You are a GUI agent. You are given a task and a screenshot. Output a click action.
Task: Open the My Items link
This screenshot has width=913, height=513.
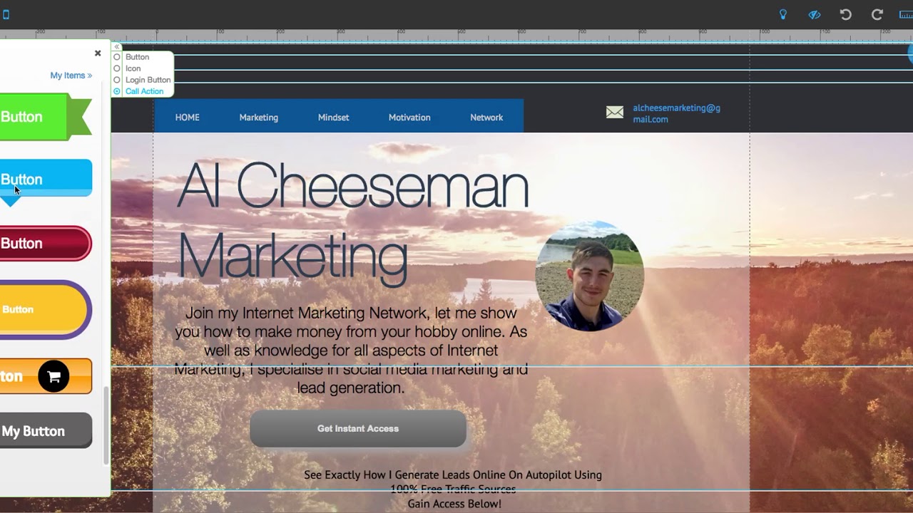pyautogui.click(x=71, y=76)
